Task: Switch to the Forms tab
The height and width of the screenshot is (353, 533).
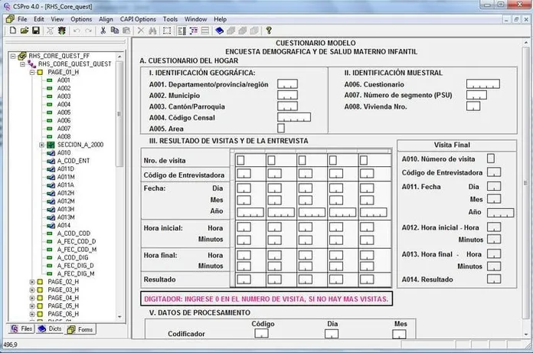Action: pos(80,329)
